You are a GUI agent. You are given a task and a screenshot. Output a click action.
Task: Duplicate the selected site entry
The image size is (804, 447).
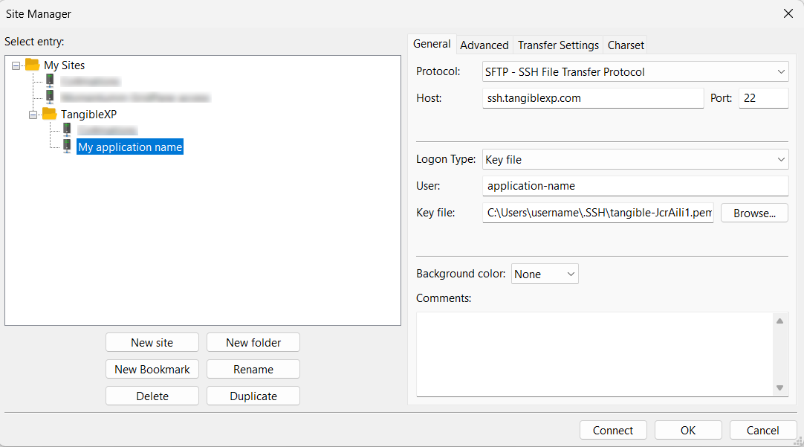(x=253, y=396)
